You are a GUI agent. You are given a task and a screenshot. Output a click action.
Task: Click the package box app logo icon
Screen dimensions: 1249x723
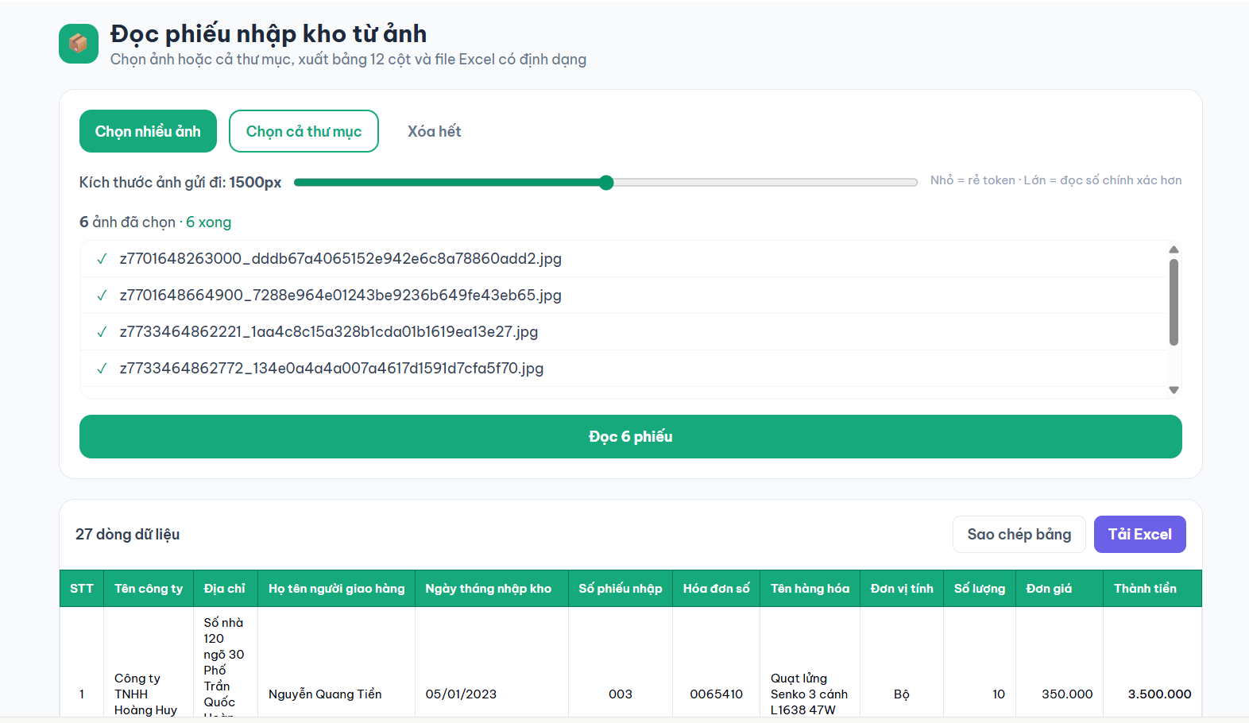click(79, 43)
